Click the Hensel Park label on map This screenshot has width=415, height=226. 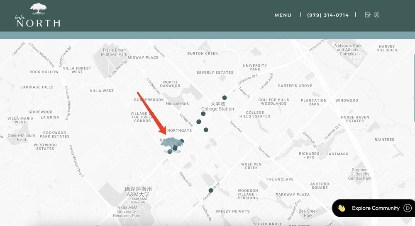click(x=177, y=103)
